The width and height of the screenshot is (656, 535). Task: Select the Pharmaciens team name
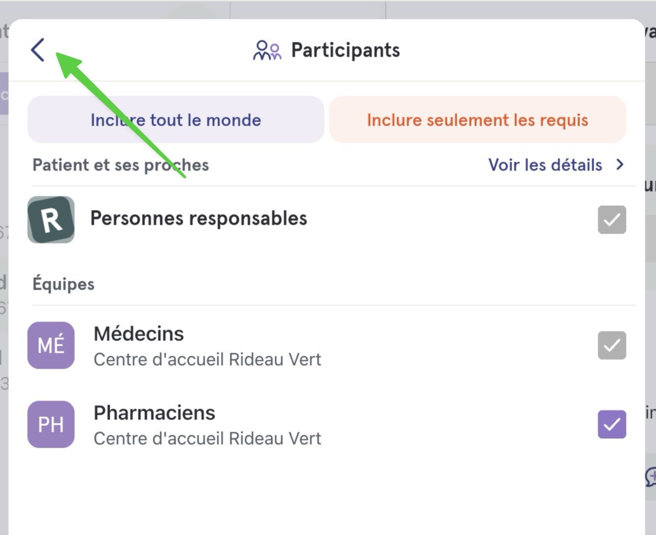(154, 413)
